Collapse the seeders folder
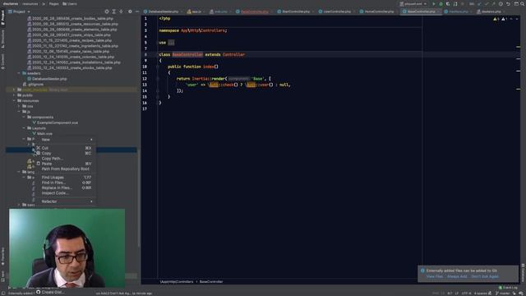Viewport: 526px width, 296px height. (19, 73)
